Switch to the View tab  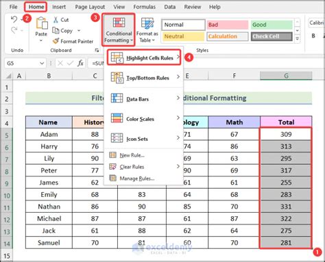point(119,7)
